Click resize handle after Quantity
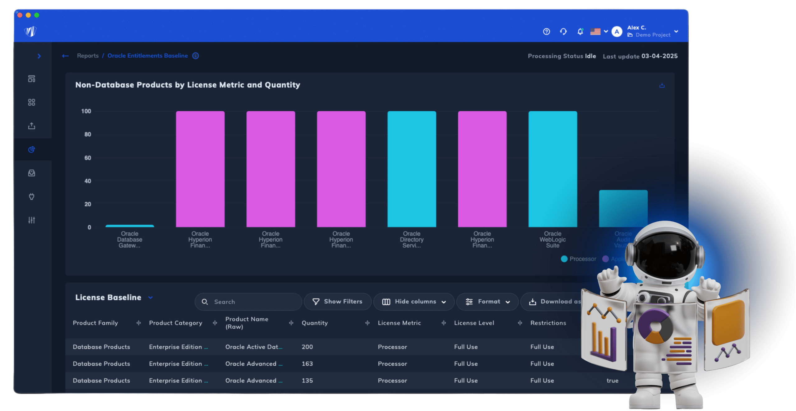Viewport: 796px width, 411px height. 367,323
